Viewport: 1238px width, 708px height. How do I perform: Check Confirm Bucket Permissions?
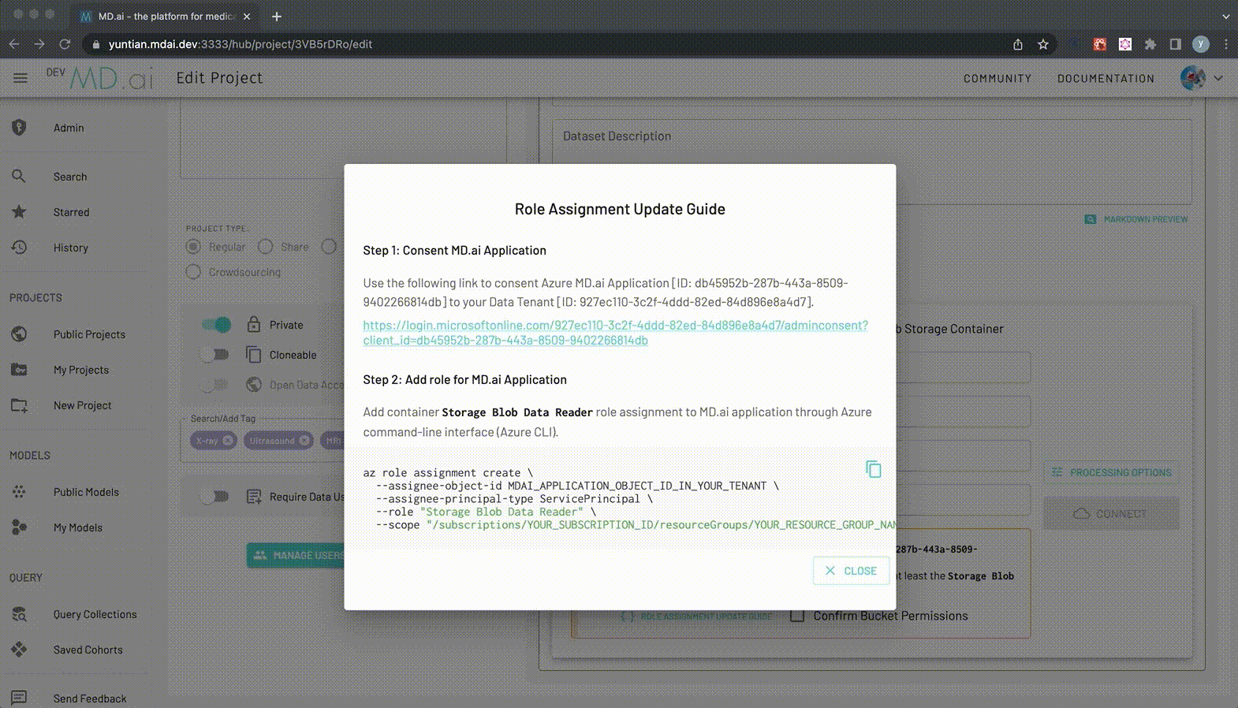pyautogui.click(x=797, y=616)
